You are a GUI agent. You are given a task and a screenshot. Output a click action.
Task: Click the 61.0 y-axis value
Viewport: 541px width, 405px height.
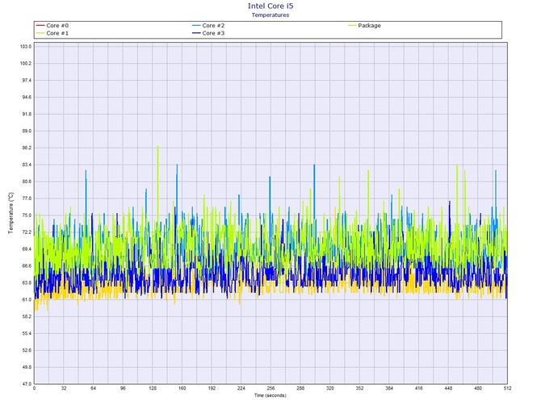27,300
